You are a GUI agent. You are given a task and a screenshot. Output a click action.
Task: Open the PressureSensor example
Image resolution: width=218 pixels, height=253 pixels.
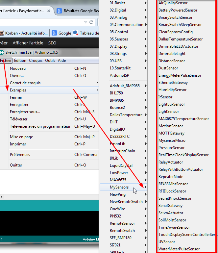171,148
